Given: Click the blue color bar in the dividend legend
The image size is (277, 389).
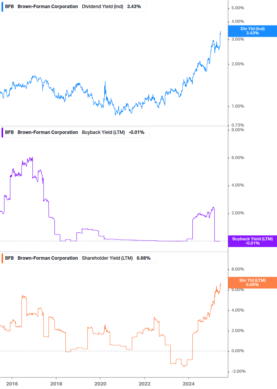Looking at the screenshot, I should tap(2, 7).
